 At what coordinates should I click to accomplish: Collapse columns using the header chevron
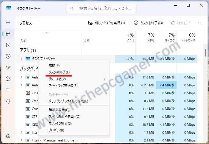(47, 33)
